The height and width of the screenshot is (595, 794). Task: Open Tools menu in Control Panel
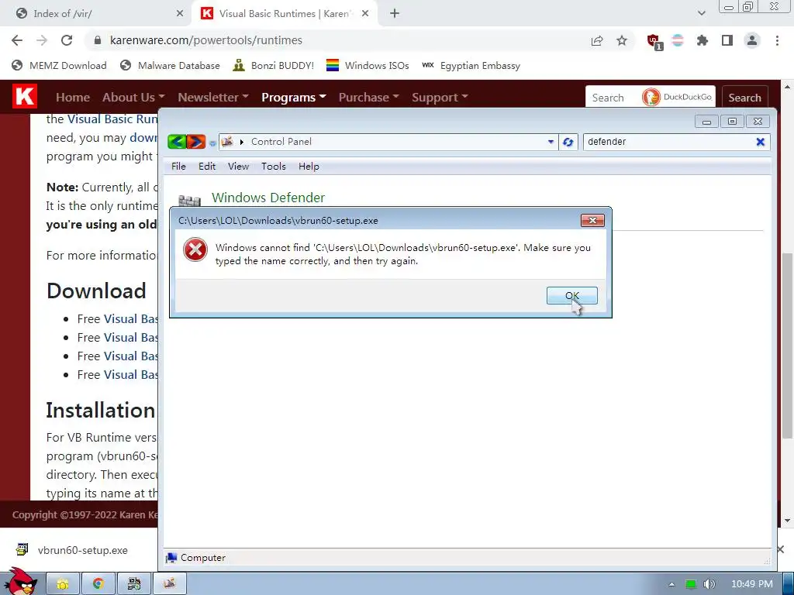click(x=274, y=167)
